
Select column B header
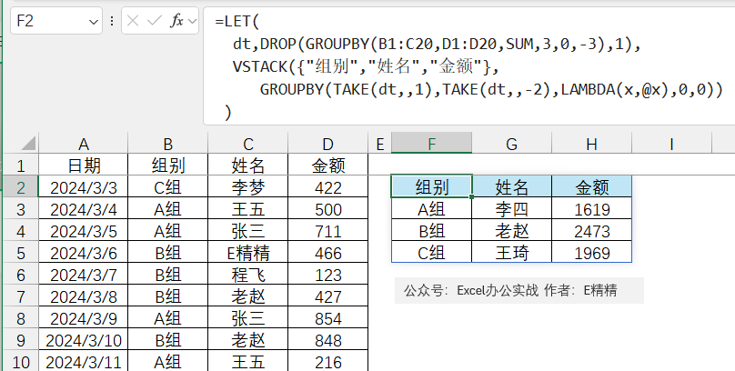pyautogui.click(x=167, y=144)
